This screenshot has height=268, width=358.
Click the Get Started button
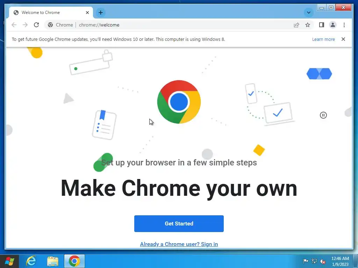(x=179, y=224)
